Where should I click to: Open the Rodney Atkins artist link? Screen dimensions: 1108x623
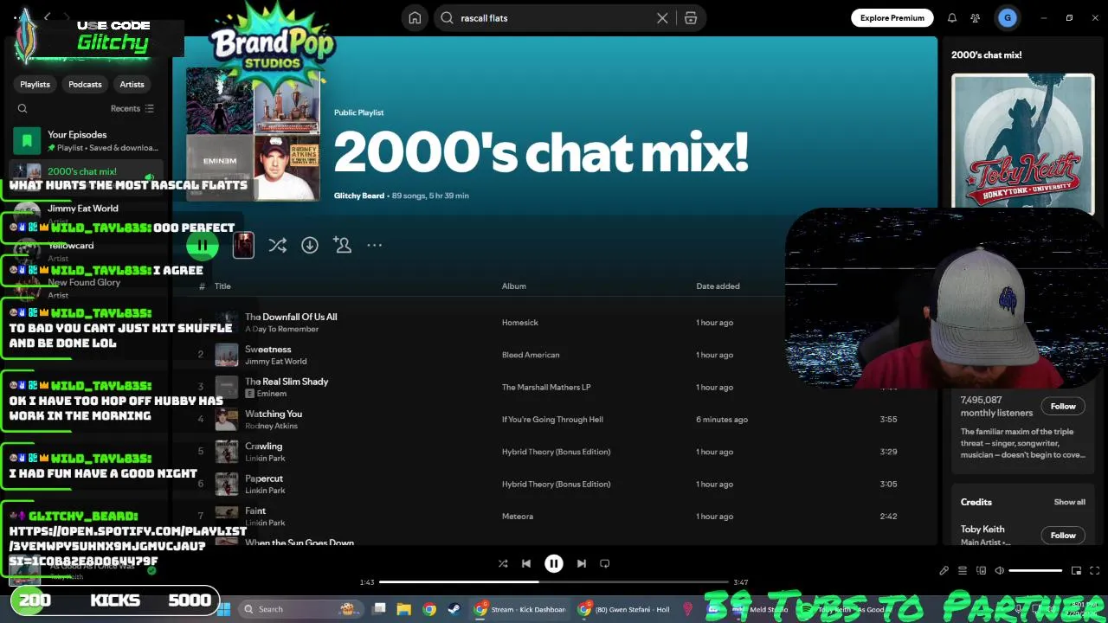(x=271, y=426)
